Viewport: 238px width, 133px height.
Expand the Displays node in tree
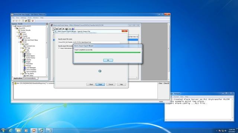23,54
